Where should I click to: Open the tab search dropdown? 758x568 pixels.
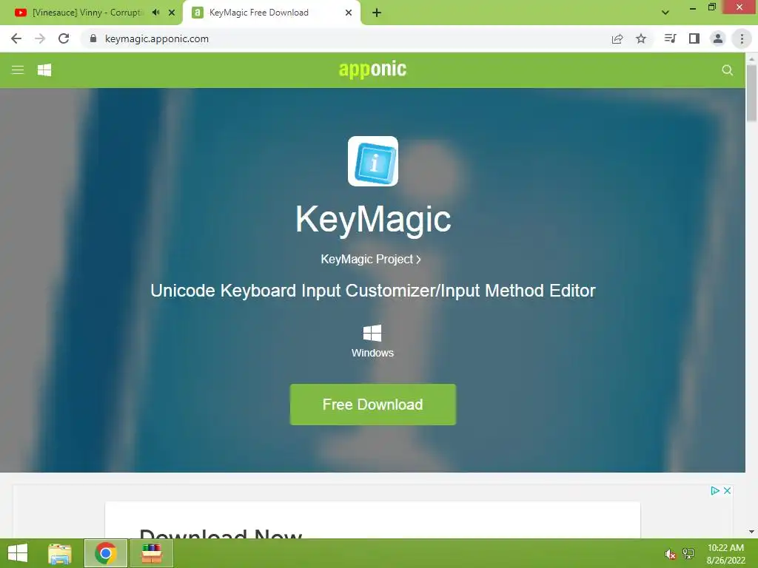point(665,13)
